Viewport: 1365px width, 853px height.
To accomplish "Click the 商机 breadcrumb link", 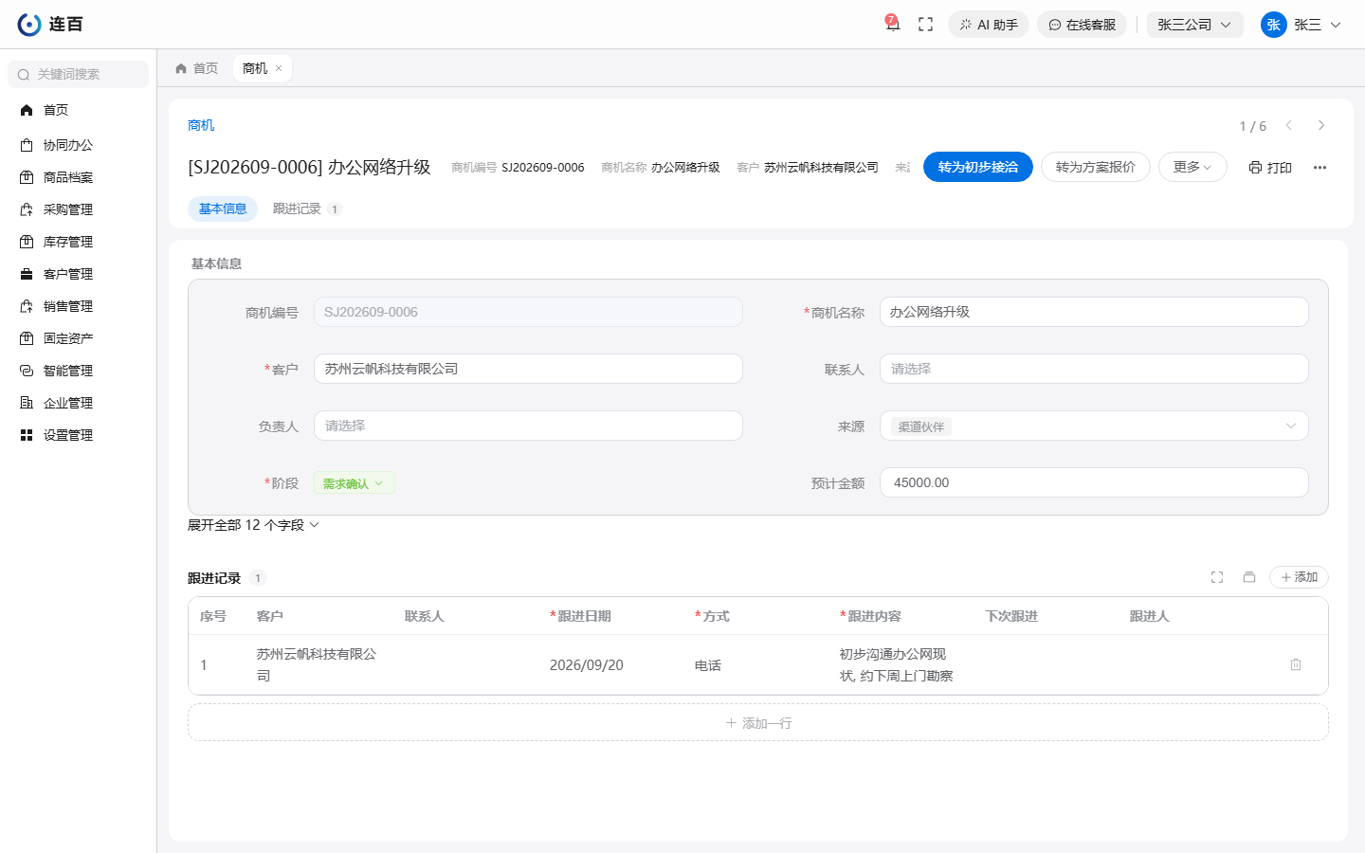I will coord(201,125).
